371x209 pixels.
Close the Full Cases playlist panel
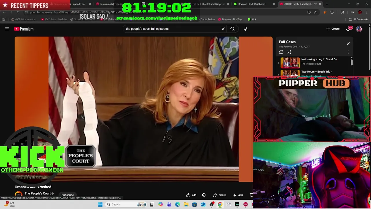tap(348, 44)
